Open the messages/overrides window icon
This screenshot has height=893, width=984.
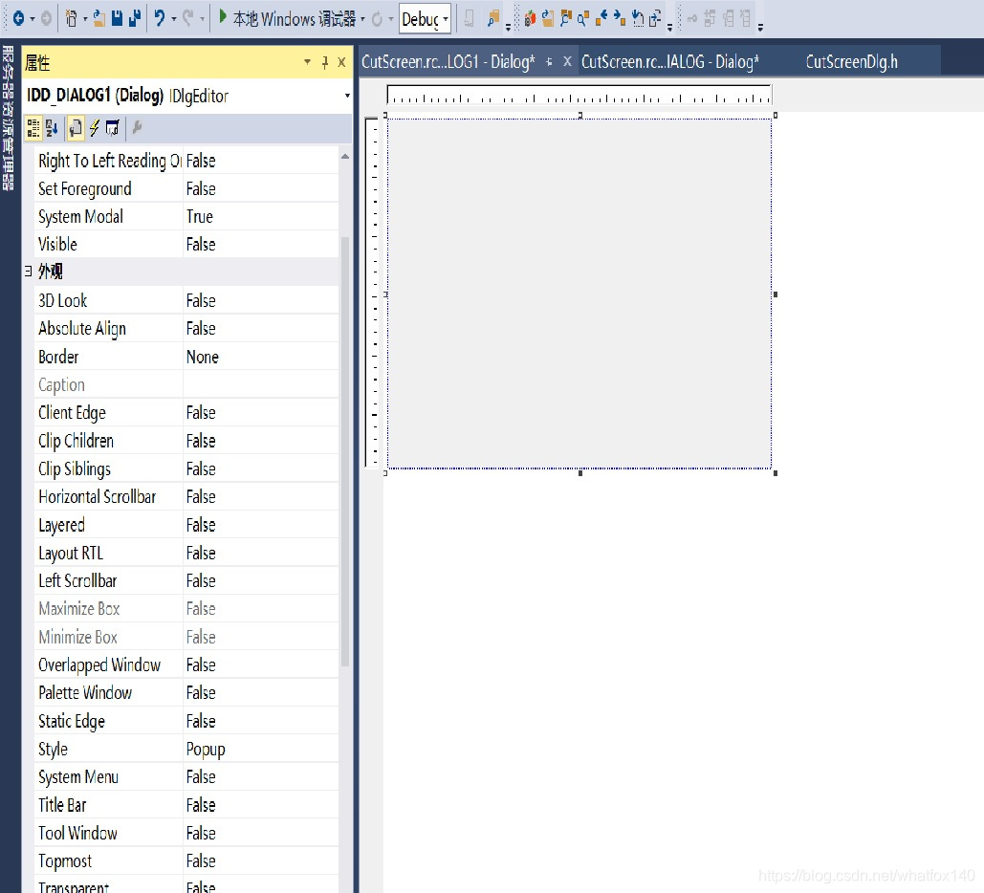pos(112,128)
